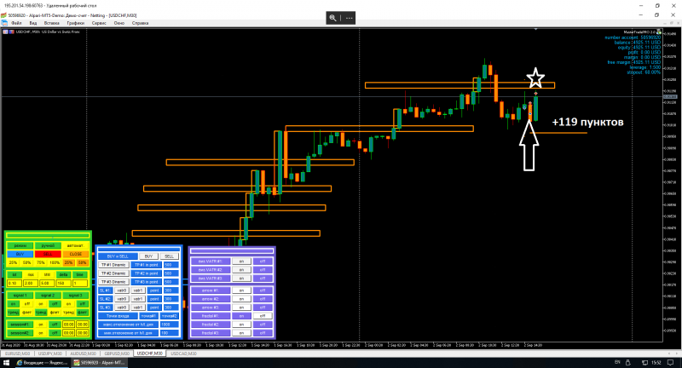Switch to the EURUSD,M30 chart tab
Image resolution: width=682 pixels, height=368 pixels.
tap(17, 354)
